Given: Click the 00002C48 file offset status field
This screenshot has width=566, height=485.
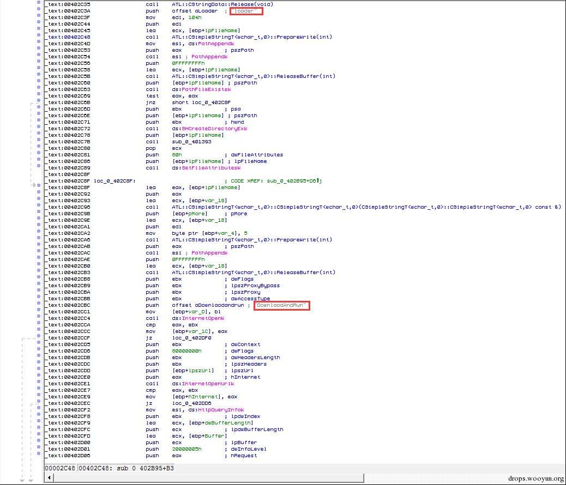Looking at the screenshot, I should pyautogui.click(x=61, y=468).
